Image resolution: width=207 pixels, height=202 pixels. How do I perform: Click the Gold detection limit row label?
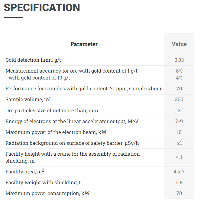click(33, 60)
